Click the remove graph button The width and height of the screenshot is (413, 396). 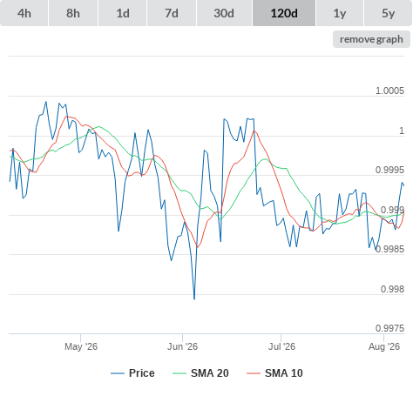click(371, 39)
